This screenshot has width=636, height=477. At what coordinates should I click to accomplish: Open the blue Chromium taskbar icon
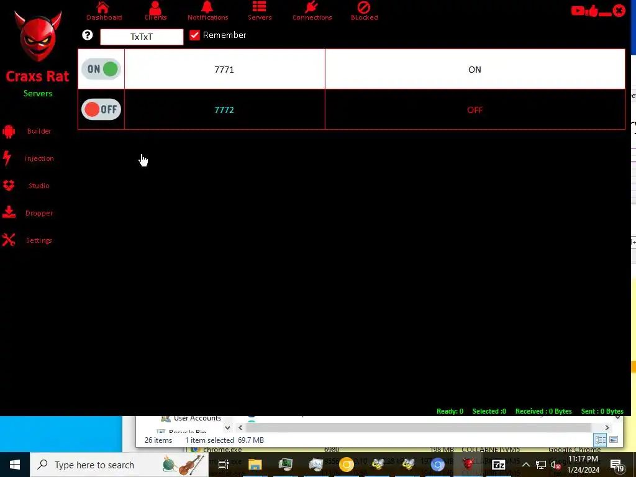coord(437,465)
